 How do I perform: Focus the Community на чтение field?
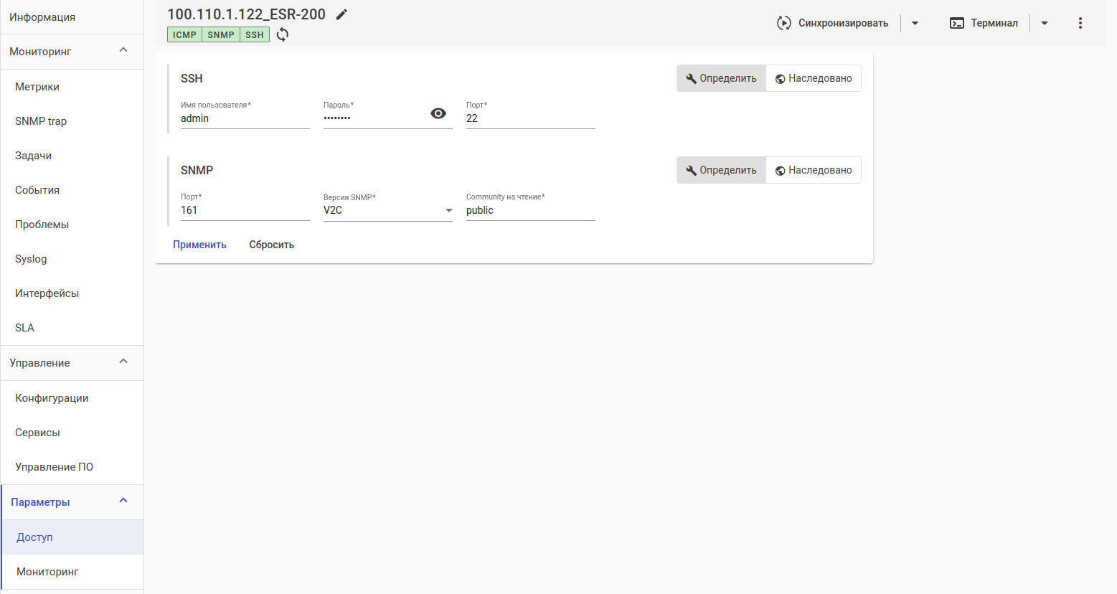coord(531,210)
